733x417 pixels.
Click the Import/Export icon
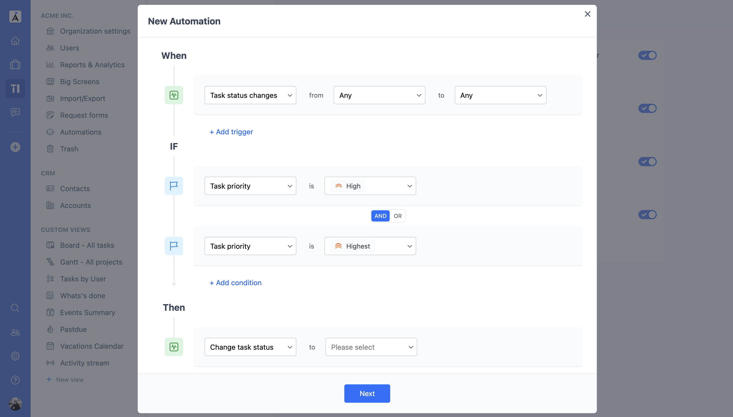tap(50, 98)
